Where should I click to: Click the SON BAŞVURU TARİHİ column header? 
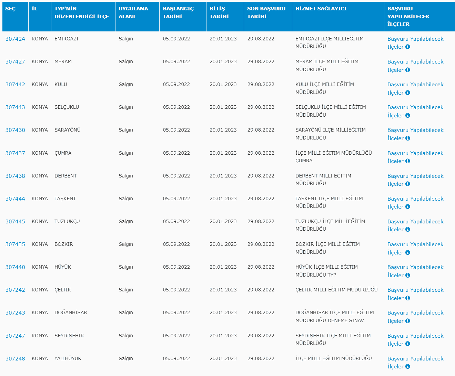click(x=266, y=12)
